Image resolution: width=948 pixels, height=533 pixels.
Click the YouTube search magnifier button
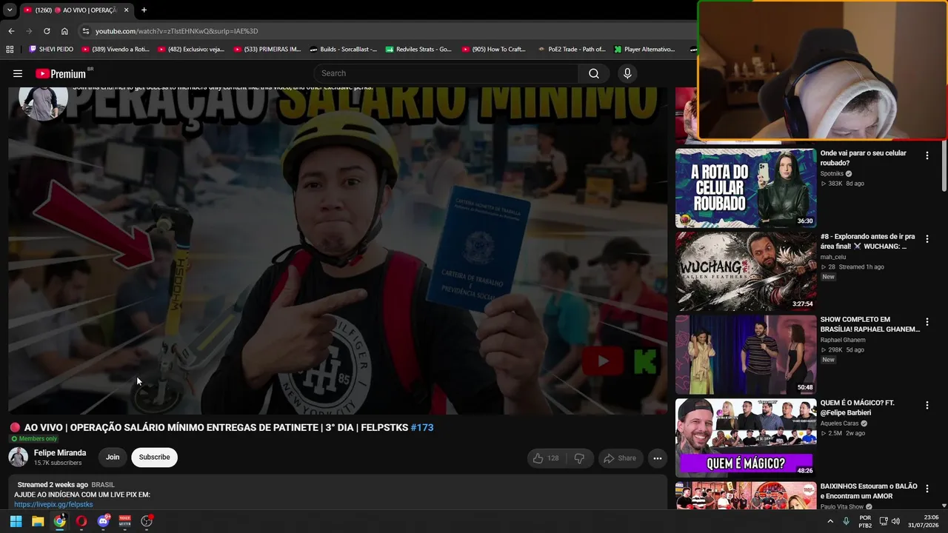click(x=594, y=73)
